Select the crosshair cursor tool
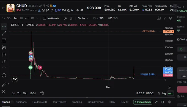The width and height of the screenshot is (187, 107). pos(4,27)
